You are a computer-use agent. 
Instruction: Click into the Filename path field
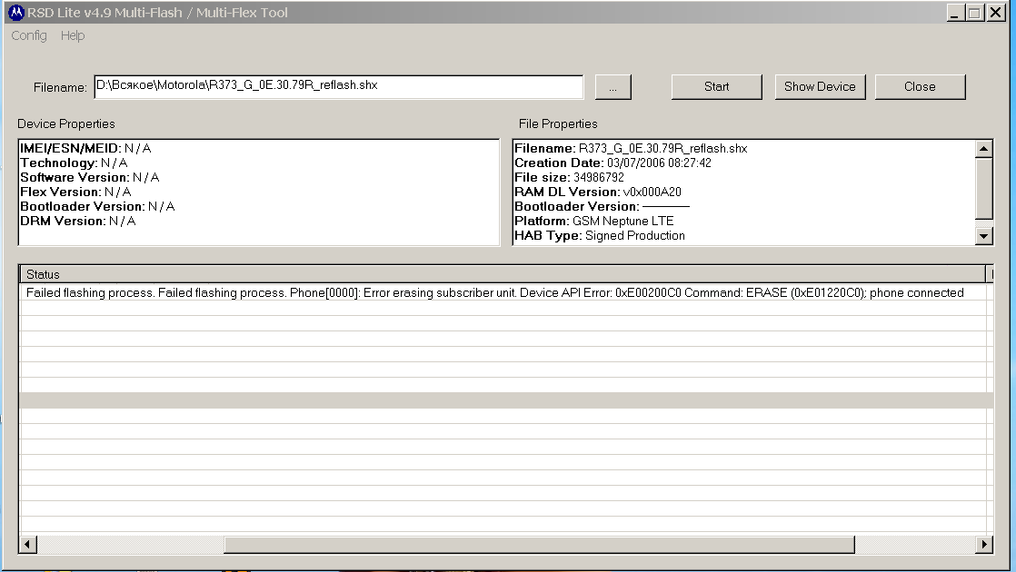pyautogui.click(x=338, y=86)
